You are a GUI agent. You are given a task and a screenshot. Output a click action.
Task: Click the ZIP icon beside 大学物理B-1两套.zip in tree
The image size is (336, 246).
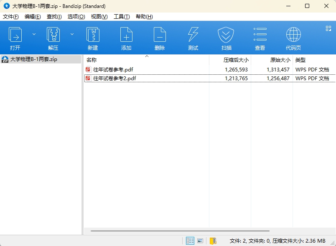tap(5, 59)
